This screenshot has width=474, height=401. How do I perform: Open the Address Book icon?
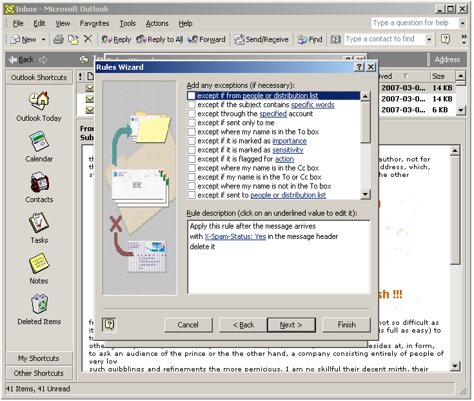pyautogui.click(x=335, y=39)
